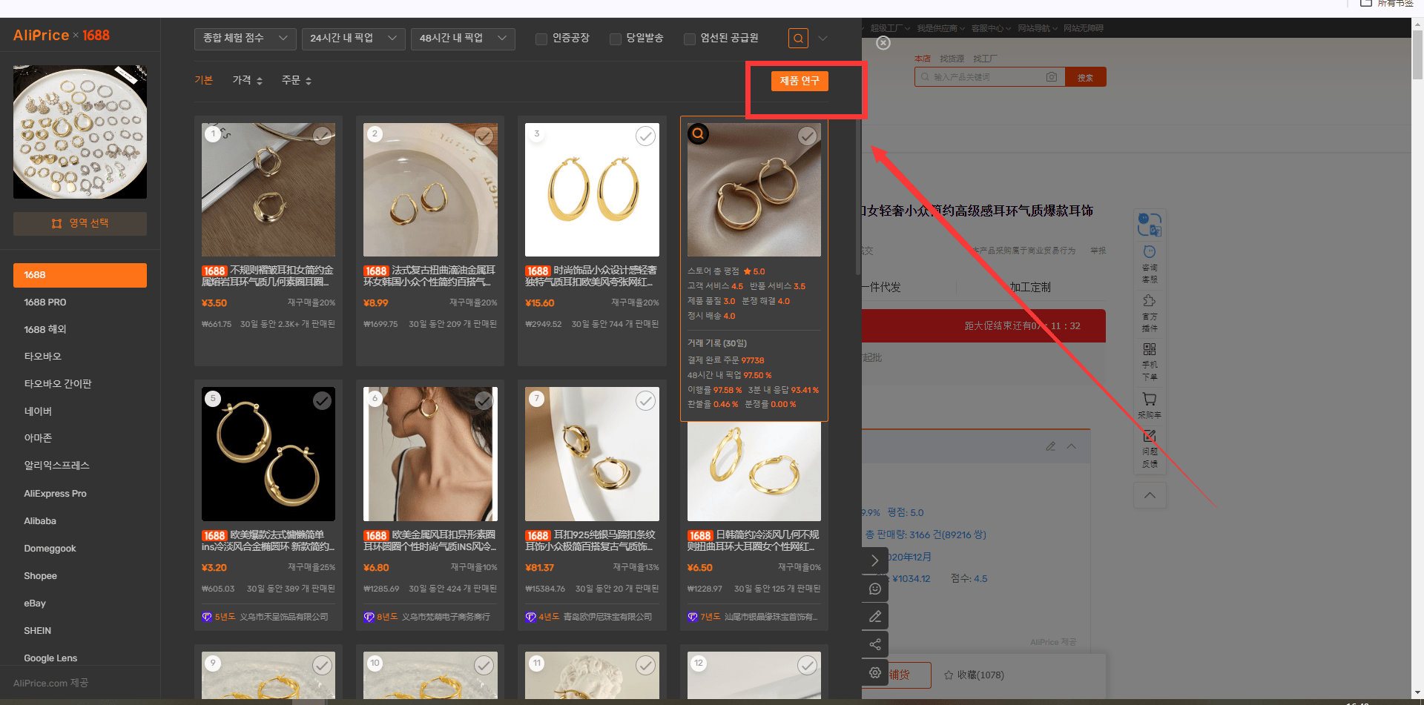Click the 영역 선택 button
Image resolution: width=1424 pixels, height=705 pixels.
tap(80, 224)
